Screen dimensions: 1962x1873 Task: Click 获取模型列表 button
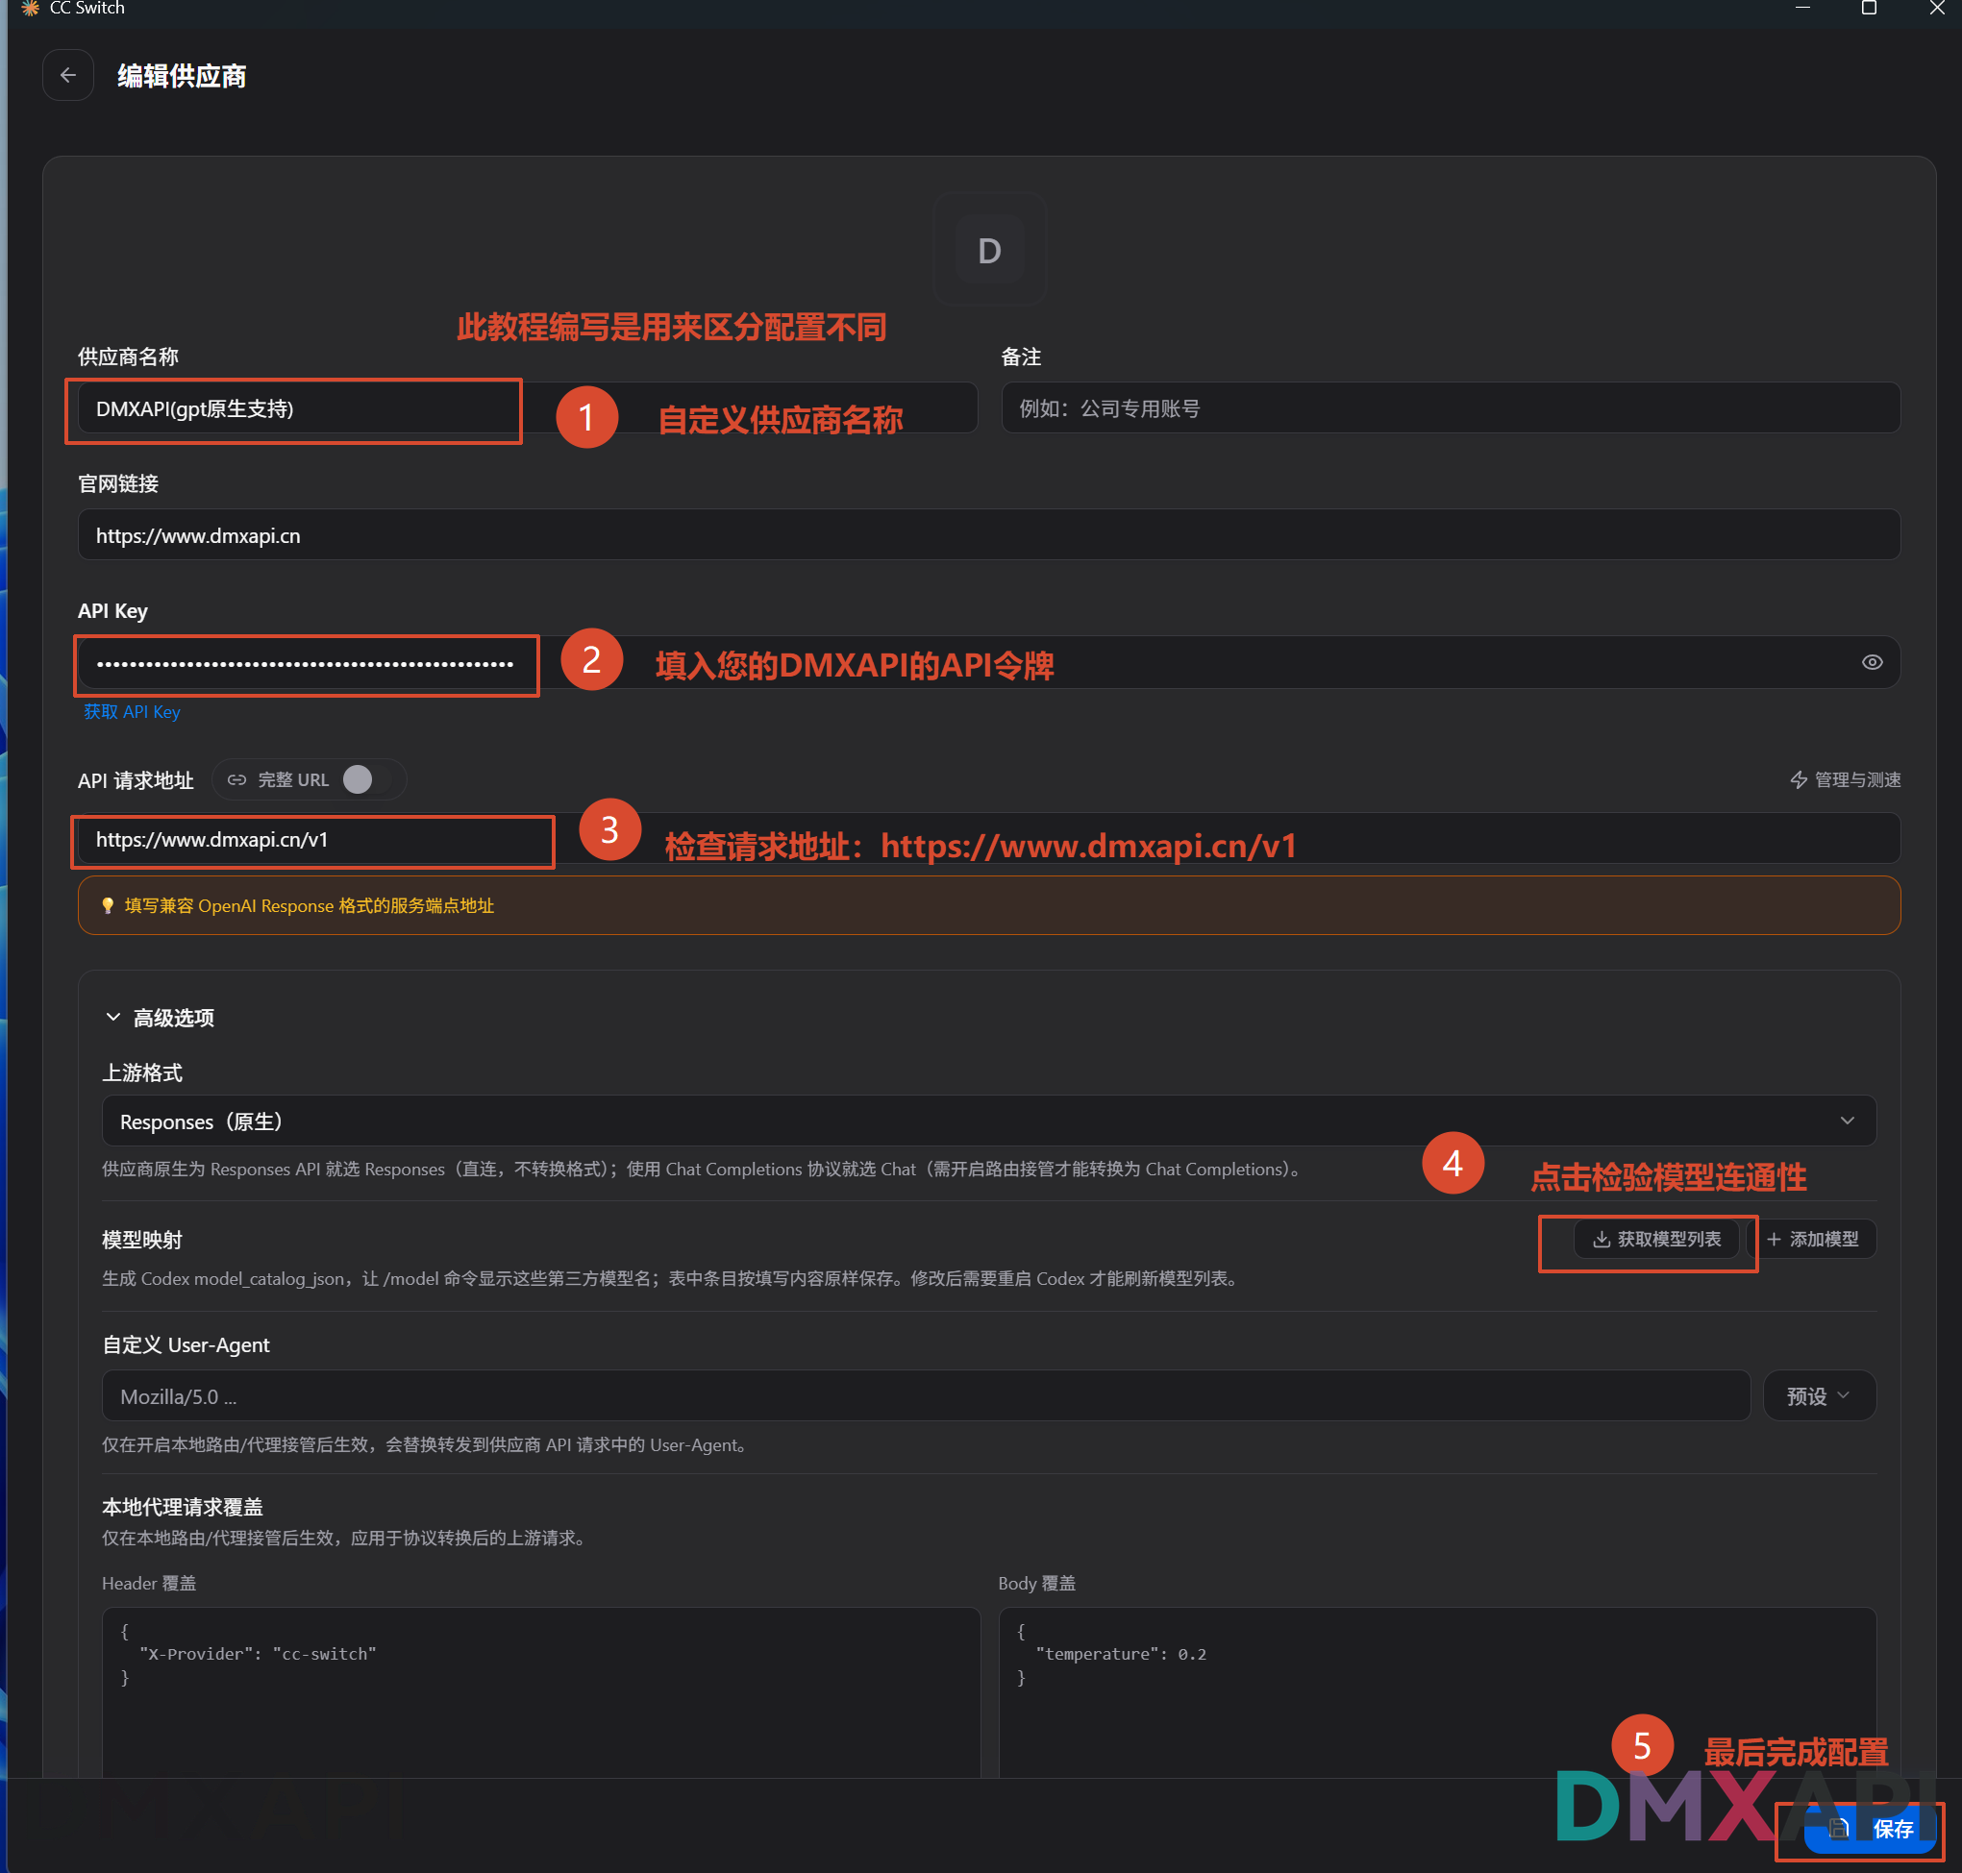point(1655,1239)
